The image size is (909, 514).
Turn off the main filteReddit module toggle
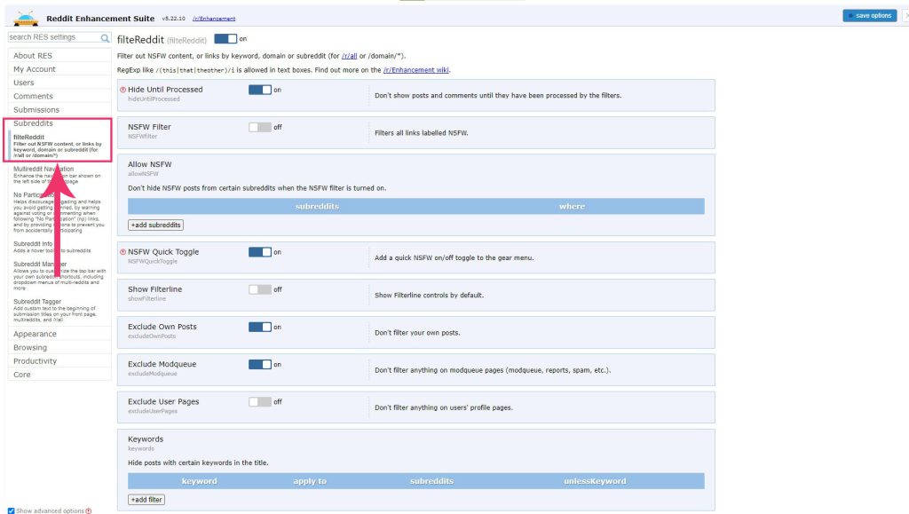(225, 39)
